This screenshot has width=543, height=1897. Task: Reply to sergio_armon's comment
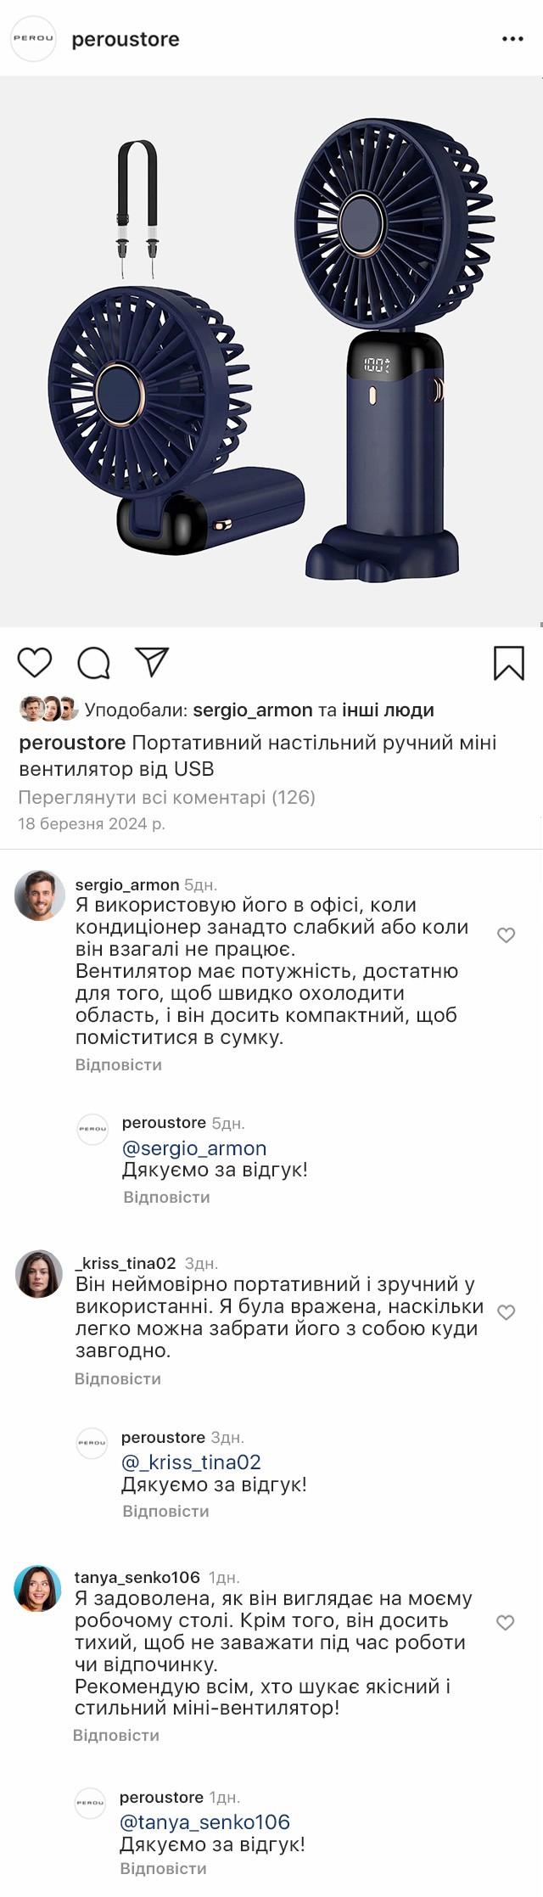tap(118, 1064)
